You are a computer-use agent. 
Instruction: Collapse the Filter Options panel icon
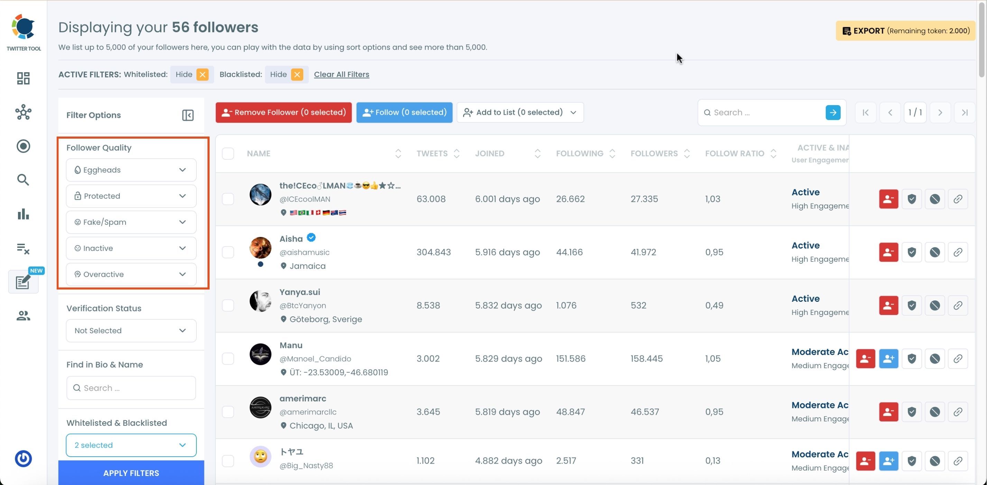188,115
